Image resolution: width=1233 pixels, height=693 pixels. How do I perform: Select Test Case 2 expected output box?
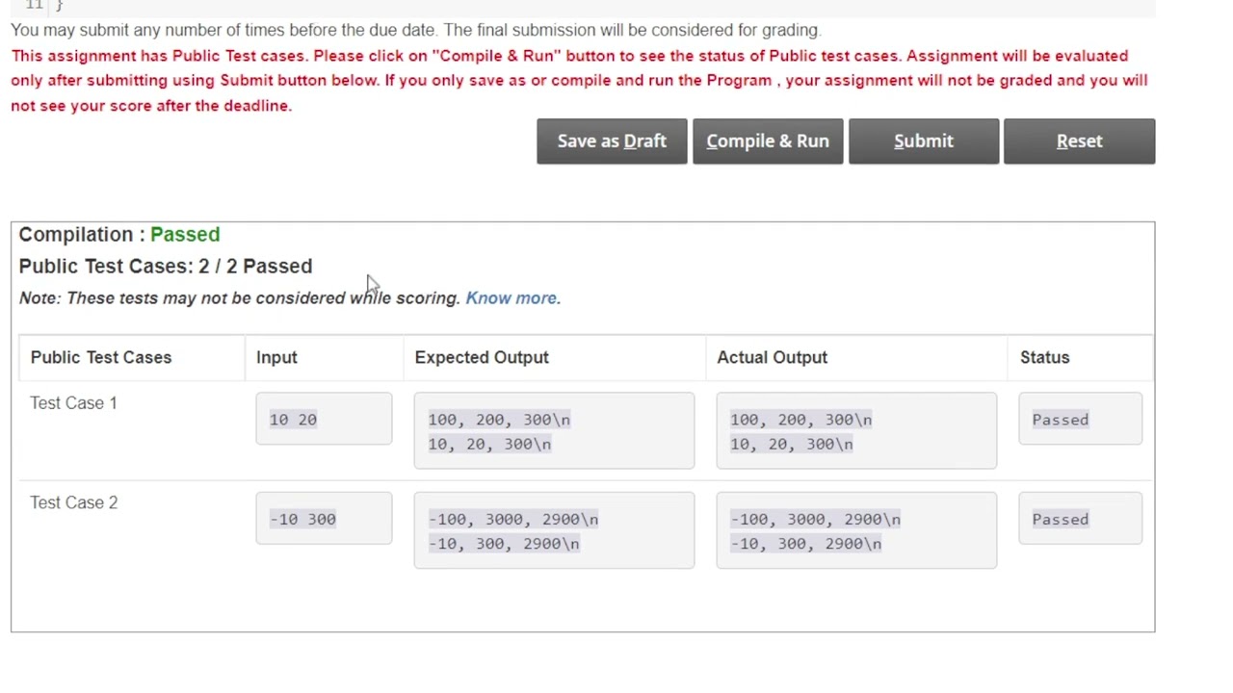554,531
